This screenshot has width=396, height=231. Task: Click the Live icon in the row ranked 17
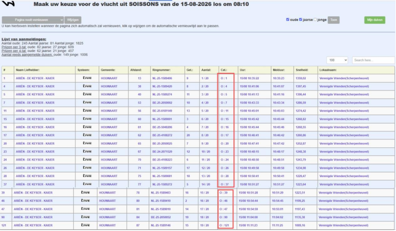[87, 135]
